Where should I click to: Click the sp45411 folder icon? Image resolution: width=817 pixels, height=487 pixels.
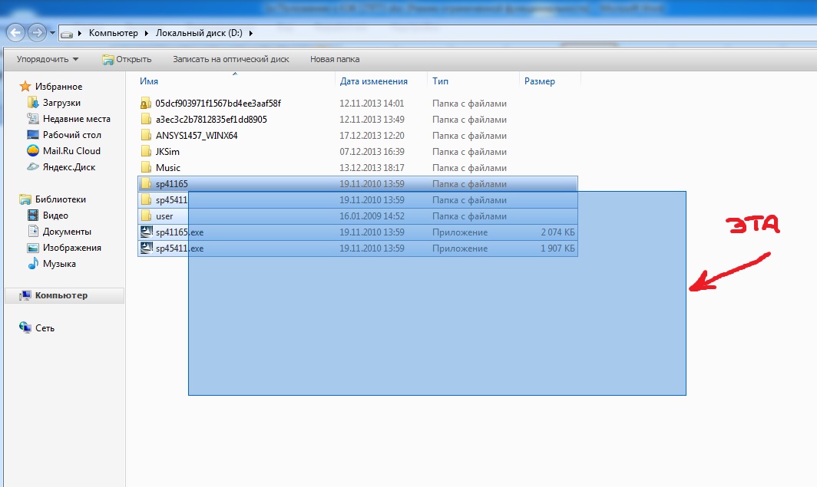coord(146,200)
